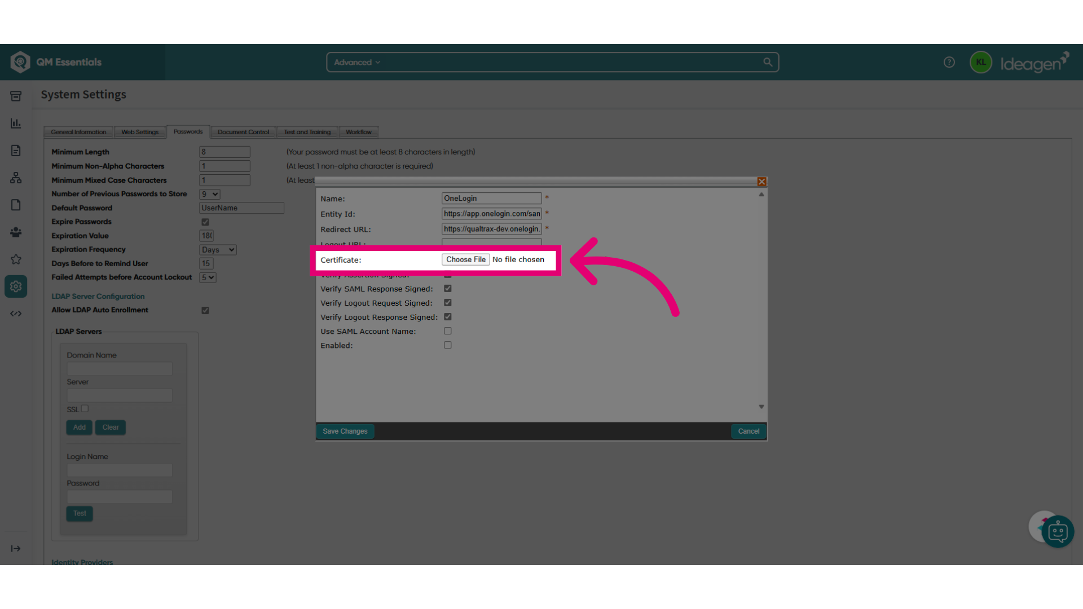Click the Minimum Length field
The image size is (1083, 609).
pos(224,152)
